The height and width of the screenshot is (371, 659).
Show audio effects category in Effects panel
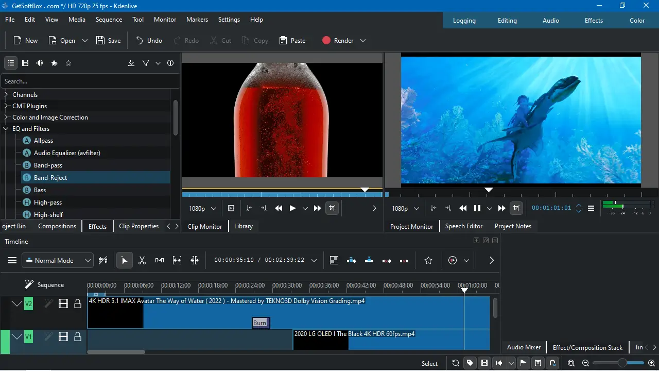point(40,63)
